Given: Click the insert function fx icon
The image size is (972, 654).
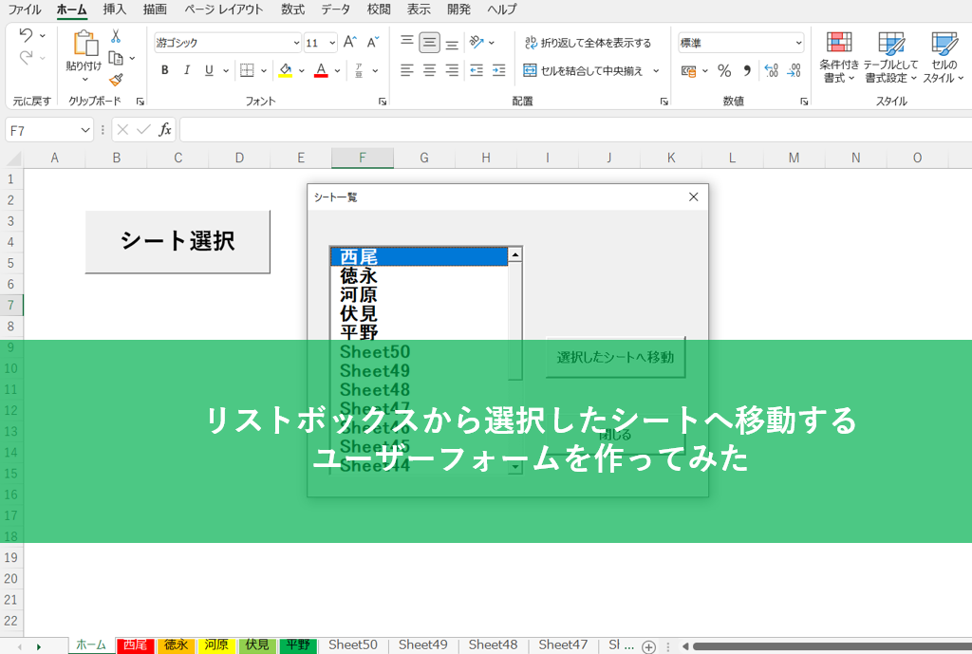Looking at the screenshot, I should [165, 130].
